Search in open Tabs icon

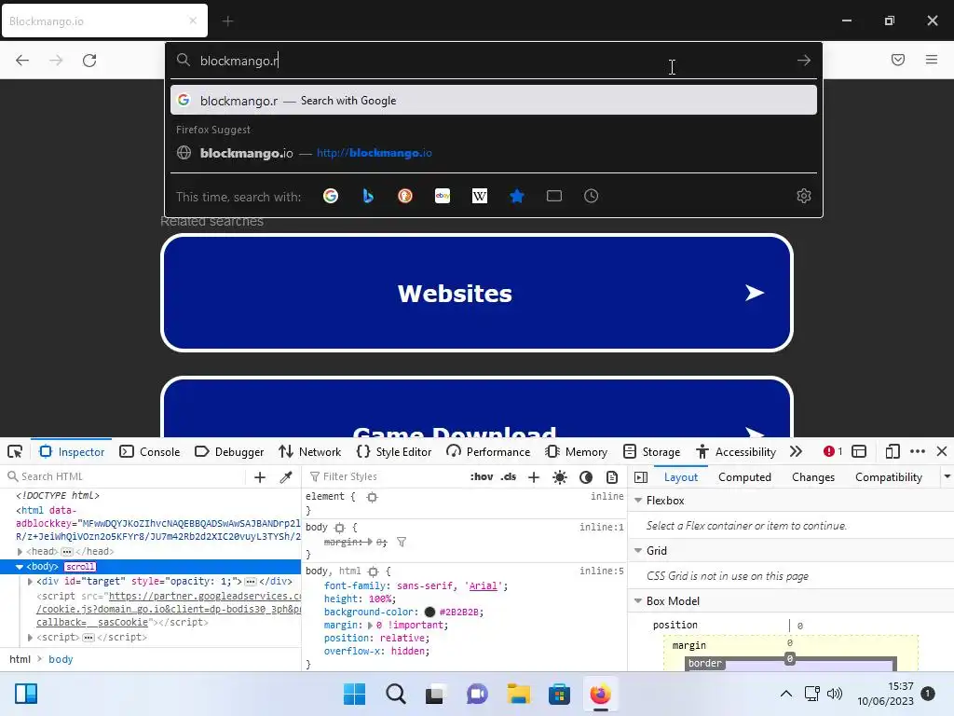point(554,196)
